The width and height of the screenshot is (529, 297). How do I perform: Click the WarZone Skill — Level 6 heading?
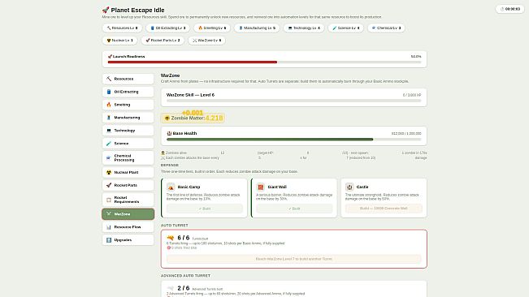click(190, 95)
